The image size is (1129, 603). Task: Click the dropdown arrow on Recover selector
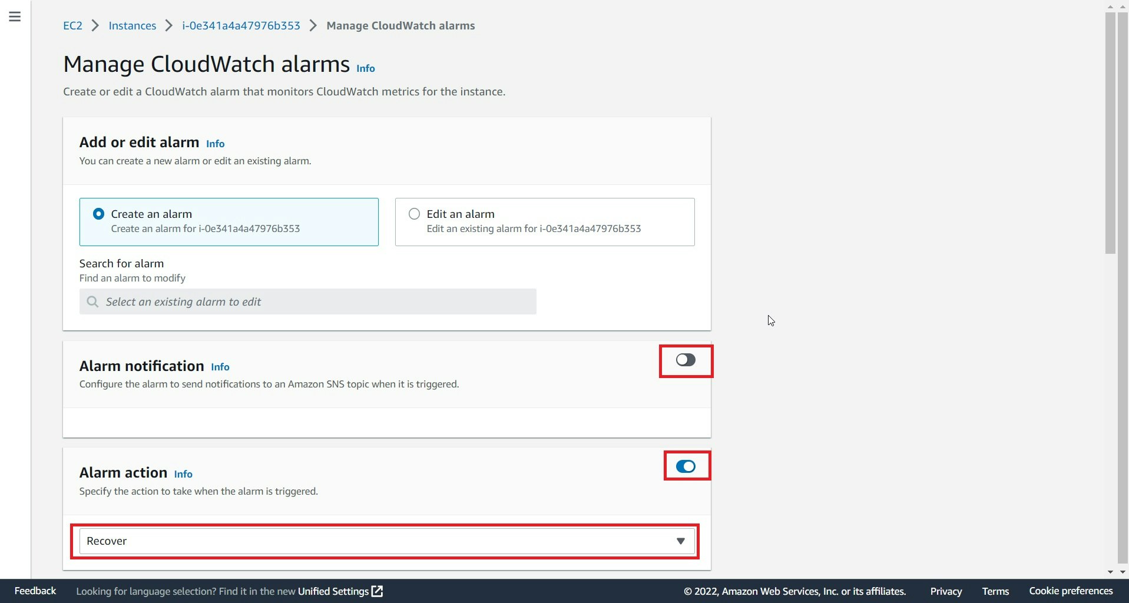680,541
